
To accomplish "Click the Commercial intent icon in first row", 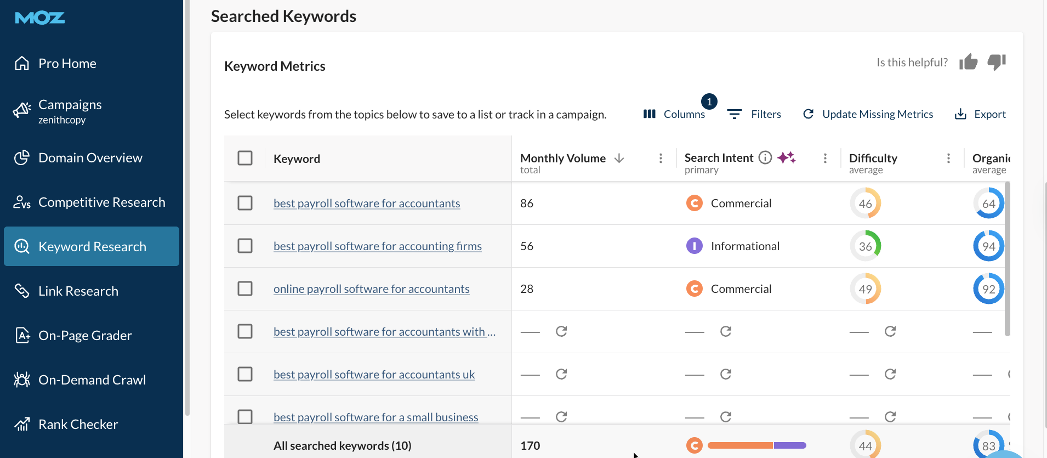I will pyautogui.click(x=695, y=203).
